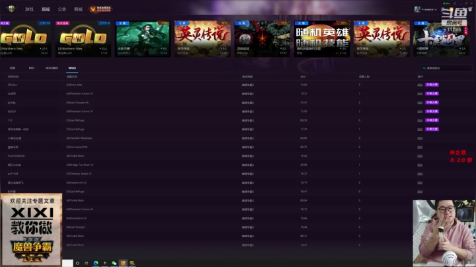The height and width of the screenshot is (267, 476).
Task: Select the "(6)Duststorm LV" map name
Action: [x=77, y=218]
